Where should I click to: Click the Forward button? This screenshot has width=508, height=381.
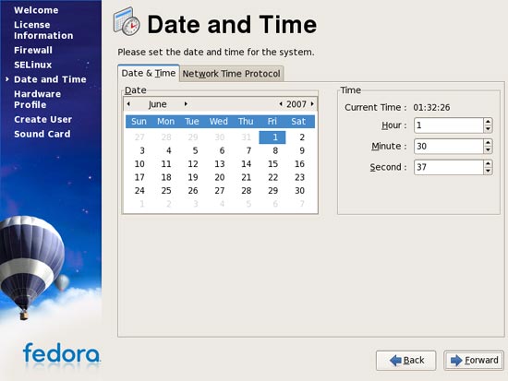tap(474, 361)
